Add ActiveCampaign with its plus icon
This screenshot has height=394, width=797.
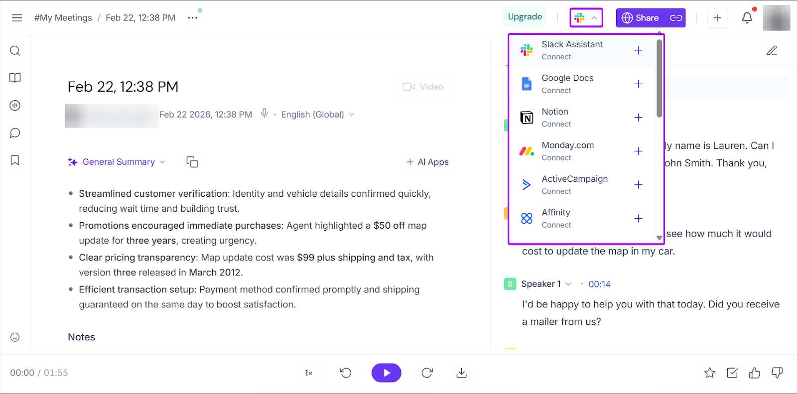638,185
